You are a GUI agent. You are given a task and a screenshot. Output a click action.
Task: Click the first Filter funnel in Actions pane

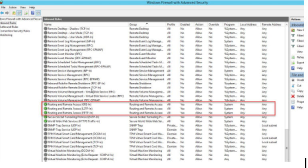pos(293,35)
